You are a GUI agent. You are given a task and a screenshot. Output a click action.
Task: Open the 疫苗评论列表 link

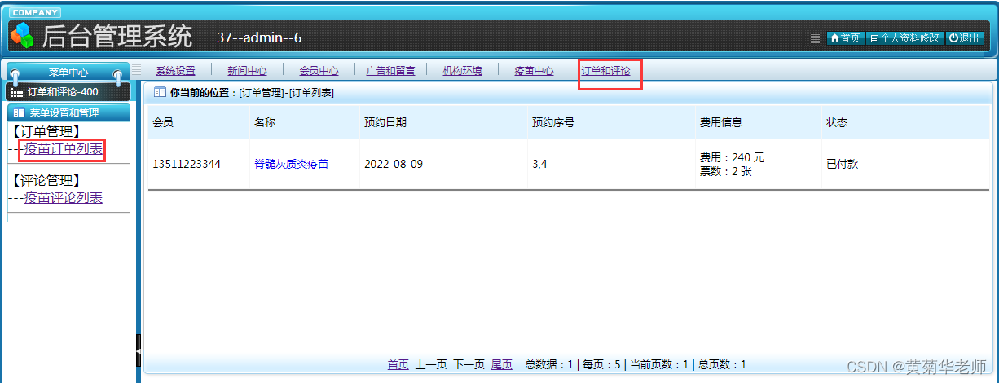pos(64,198)
